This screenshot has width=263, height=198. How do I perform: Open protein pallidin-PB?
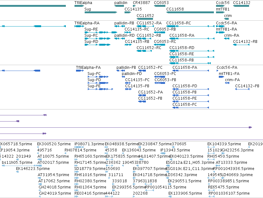(x=126, y=68)
